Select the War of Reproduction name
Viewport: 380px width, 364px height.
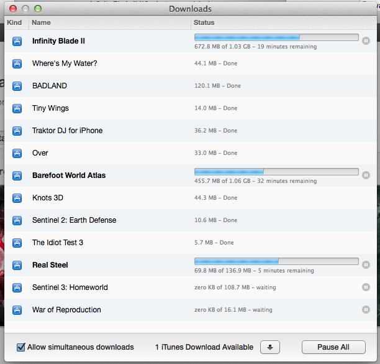coord(66,310)
